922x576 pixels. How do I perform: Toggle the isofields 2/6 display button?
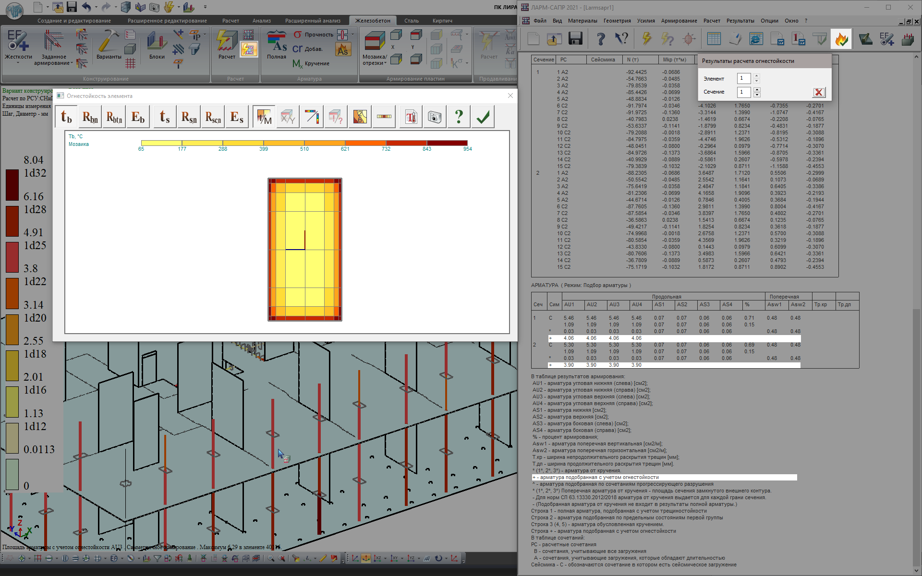(360, 117)
